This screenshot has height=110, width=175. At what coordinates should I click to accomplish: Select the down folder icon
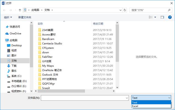(x=40, y=52)
